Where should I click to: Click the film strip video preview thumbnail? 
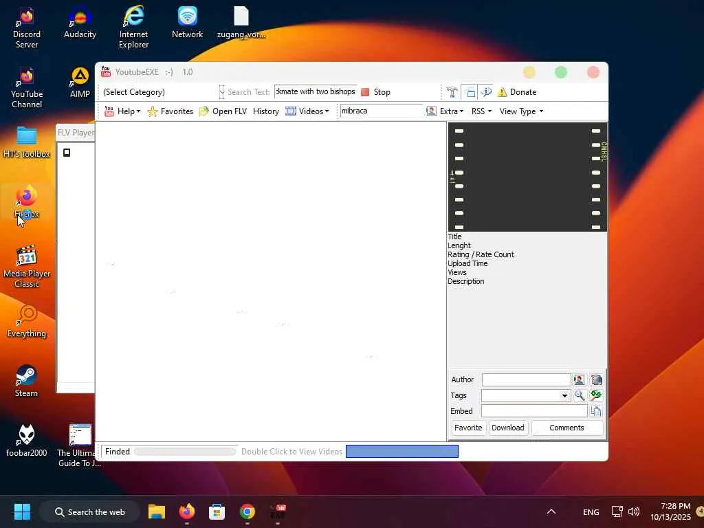click(x=527, y=177)
